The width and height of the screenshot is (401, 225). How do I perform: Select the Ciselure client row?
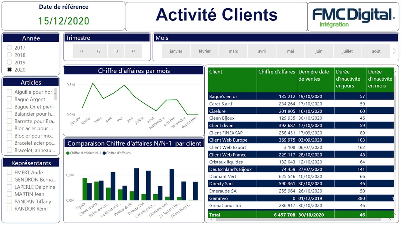point(301,111)
